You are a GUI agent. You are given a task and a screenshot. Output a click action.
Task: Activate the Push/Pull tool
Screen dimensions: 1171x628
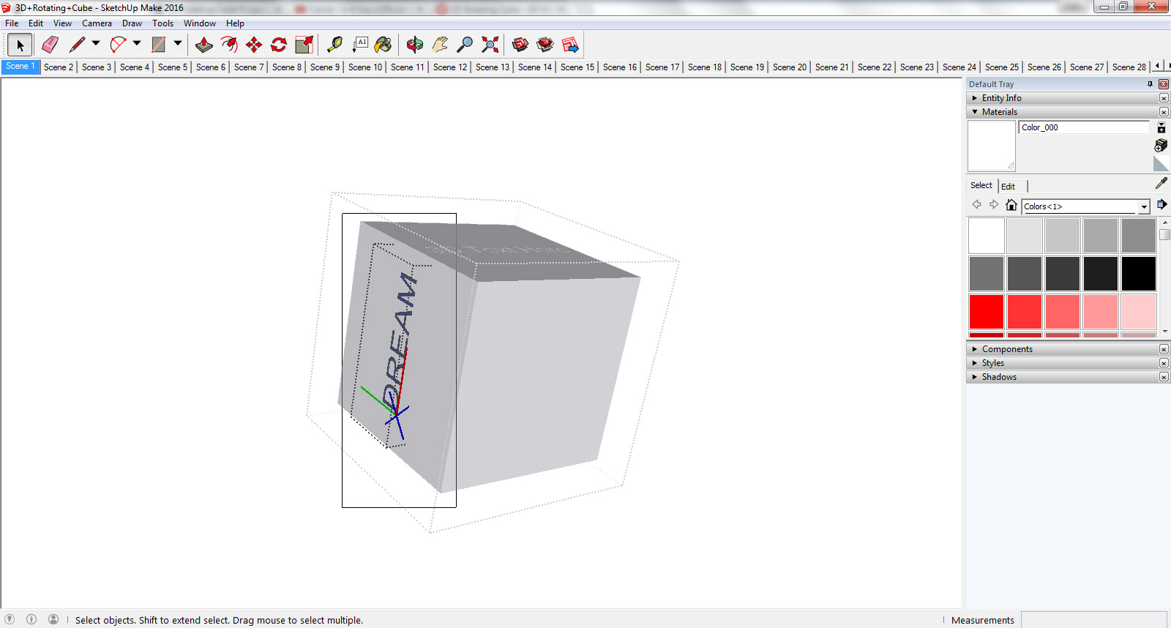tap(204, 45)
